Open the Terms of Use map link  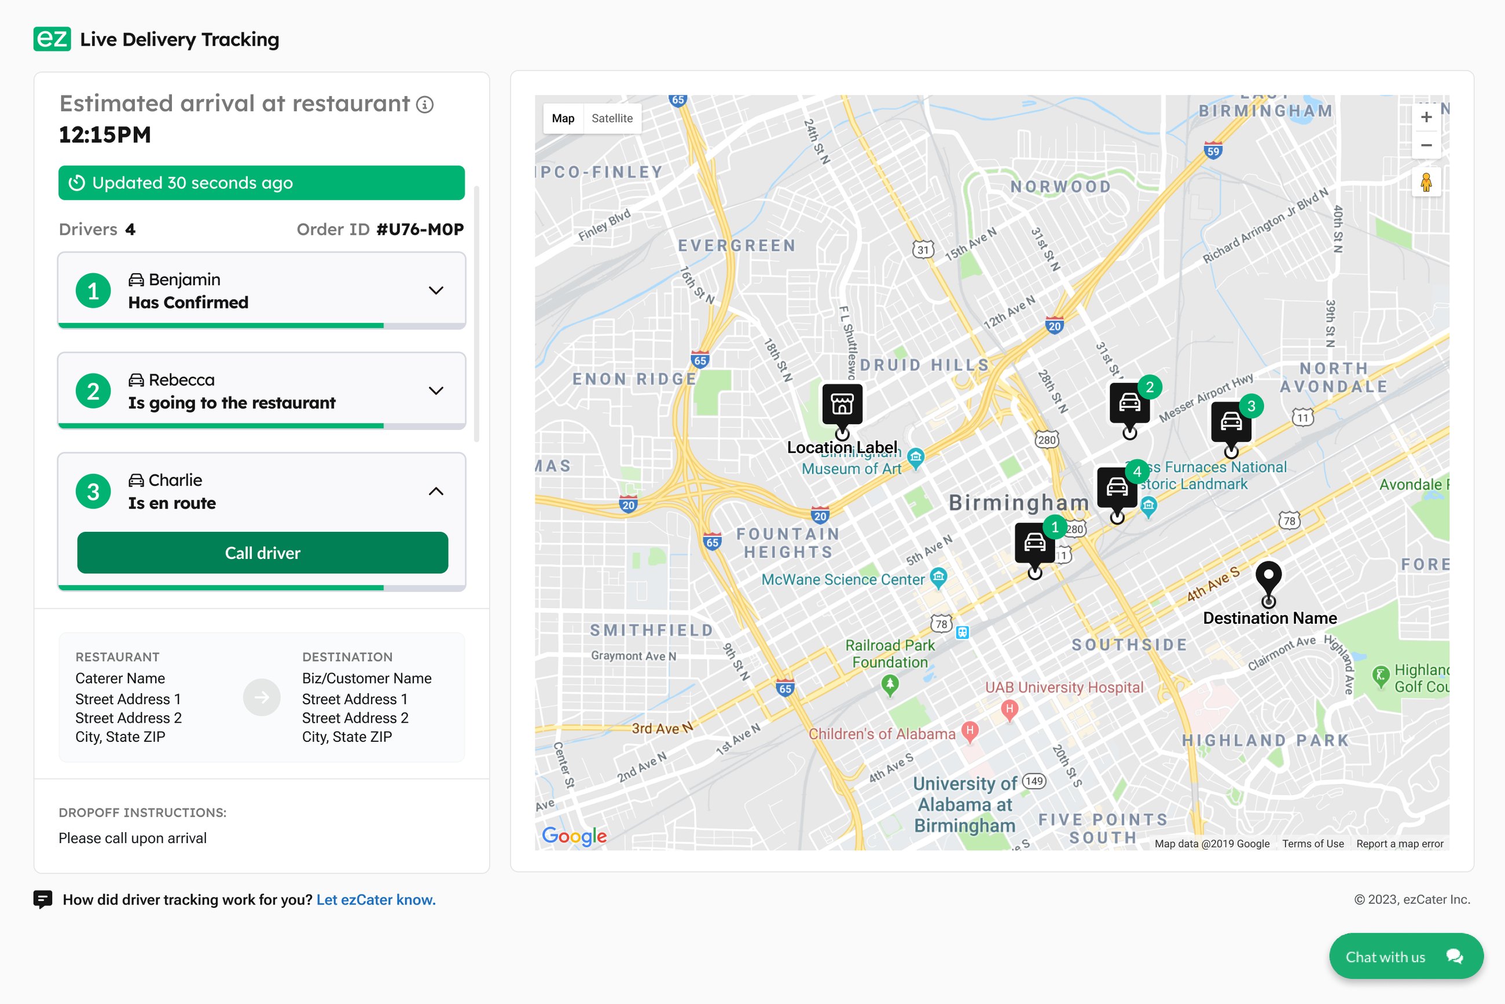pos(1313,844)
